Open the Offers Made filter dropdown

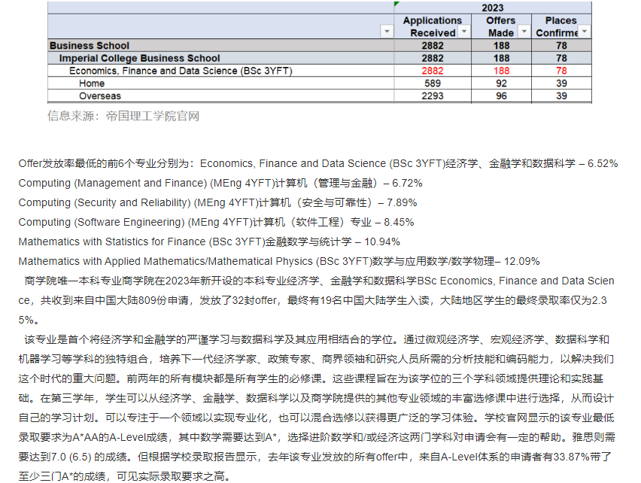pos(524,32)
